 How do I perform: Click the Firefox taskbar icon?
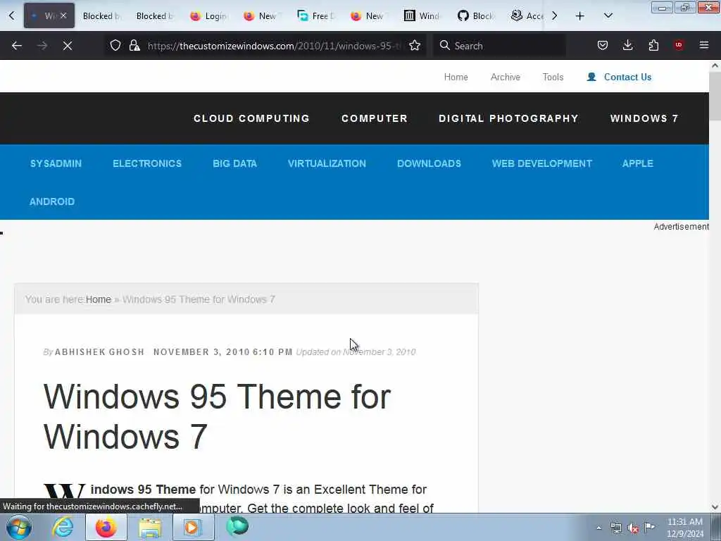[106, 527]
